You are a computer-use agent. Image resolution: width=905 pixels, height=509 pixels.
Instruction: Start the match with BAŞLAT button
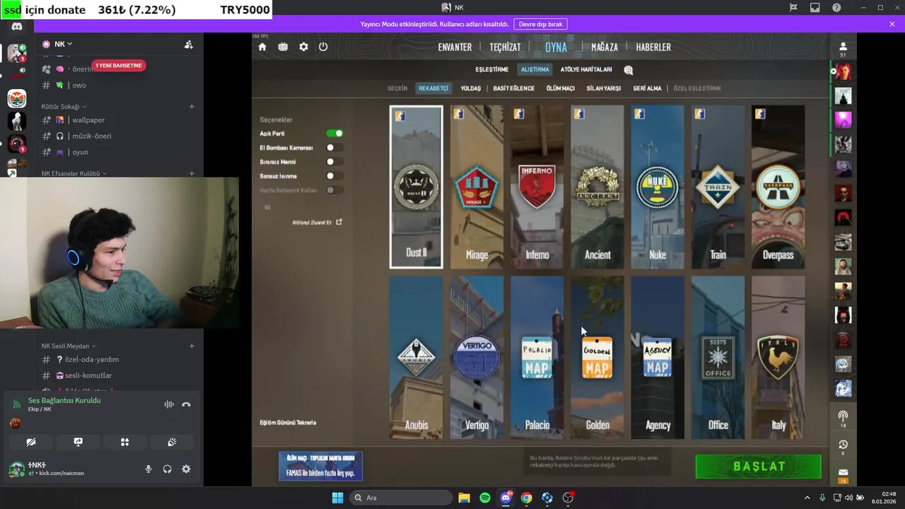click(759, 467)
